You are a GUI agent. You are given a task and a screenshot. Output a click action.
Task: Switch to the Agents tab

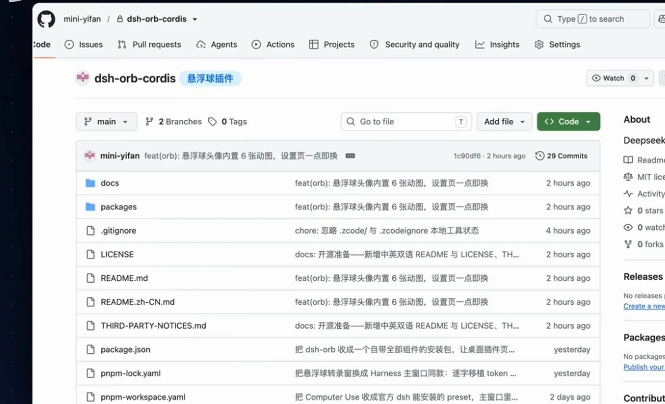click(217, 44)
